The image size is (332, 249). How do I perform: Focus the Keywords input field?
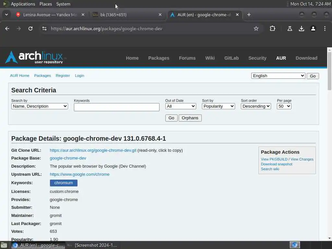(116, 107)
